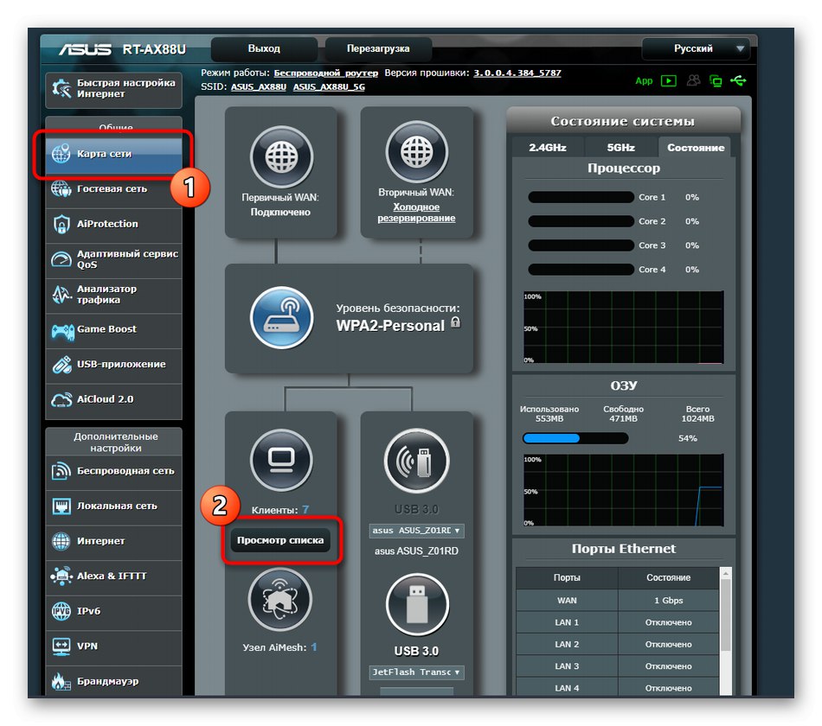Click the Локальная сеть icon
Viewport: 822px width, 726px height.
(x=61, y=506)
